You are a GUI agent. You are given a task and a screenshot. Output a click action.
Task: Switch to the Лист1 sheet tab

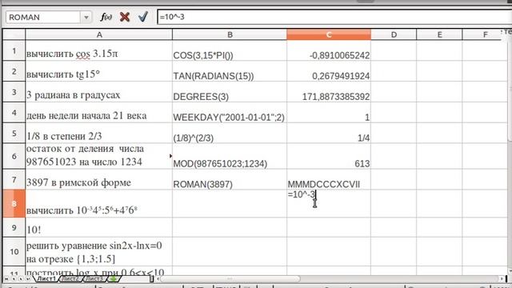[x=46, y=278]
